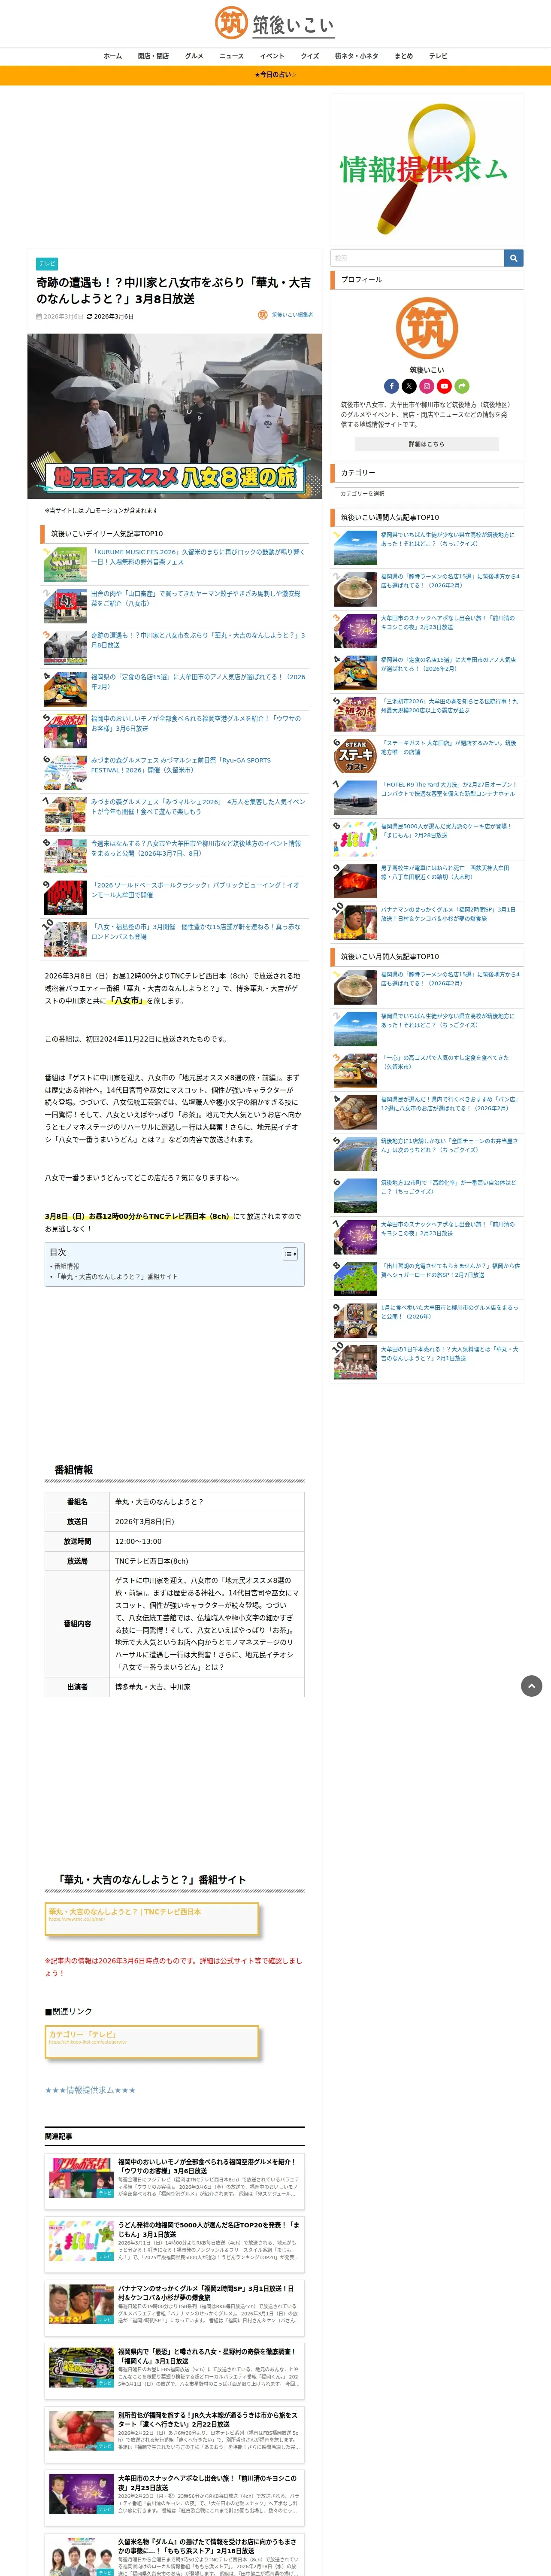Screen dimensions: 551x2576
Task: Open the X (Twitter) profile icon
Action: coord(409,386)
